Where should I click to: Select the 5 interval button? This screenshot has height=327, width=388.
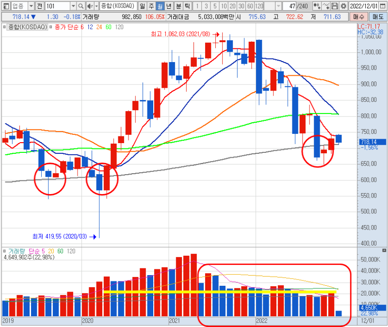tap(215, 6)
